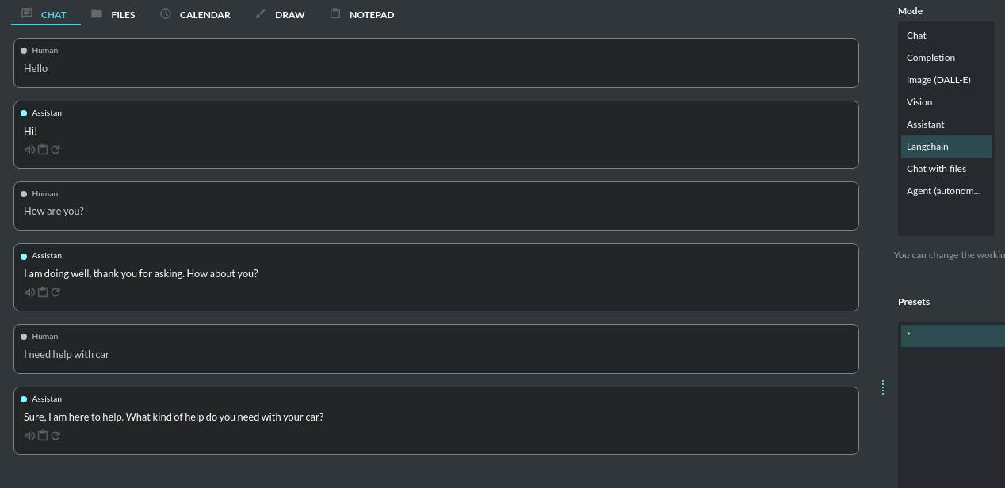
Task: Play text-to-speech on the "Hi!" message
Action: pyautogui.click(x=30, y=149)
